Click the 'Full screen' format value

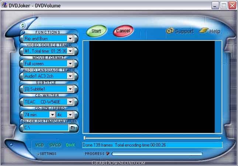point(34,64)
